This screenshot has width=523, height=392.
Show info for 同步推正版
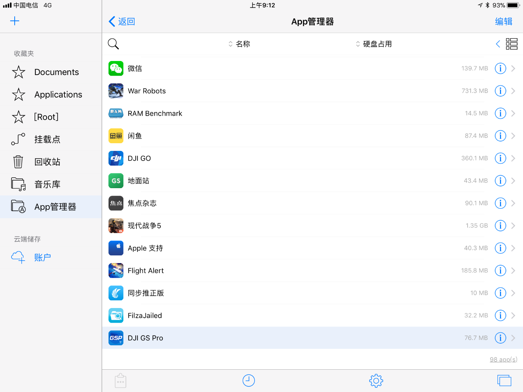tap(500, 293)
